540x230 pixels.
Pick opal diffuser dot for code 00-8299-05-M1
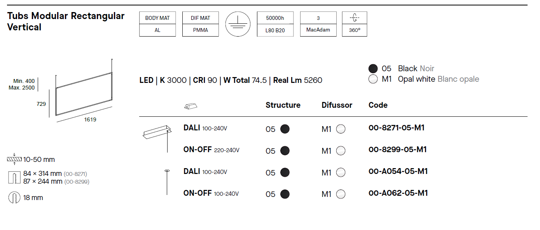341,151
